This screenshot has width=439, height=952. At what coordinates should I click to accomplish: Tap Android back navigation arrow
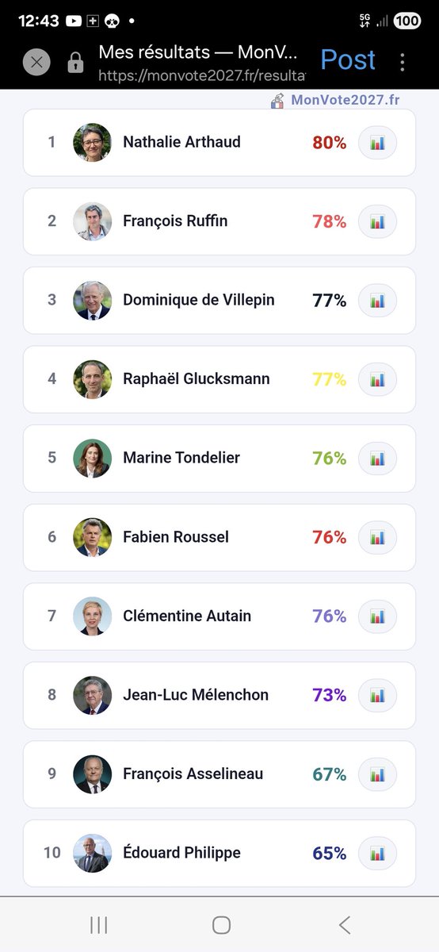[344, 924]
